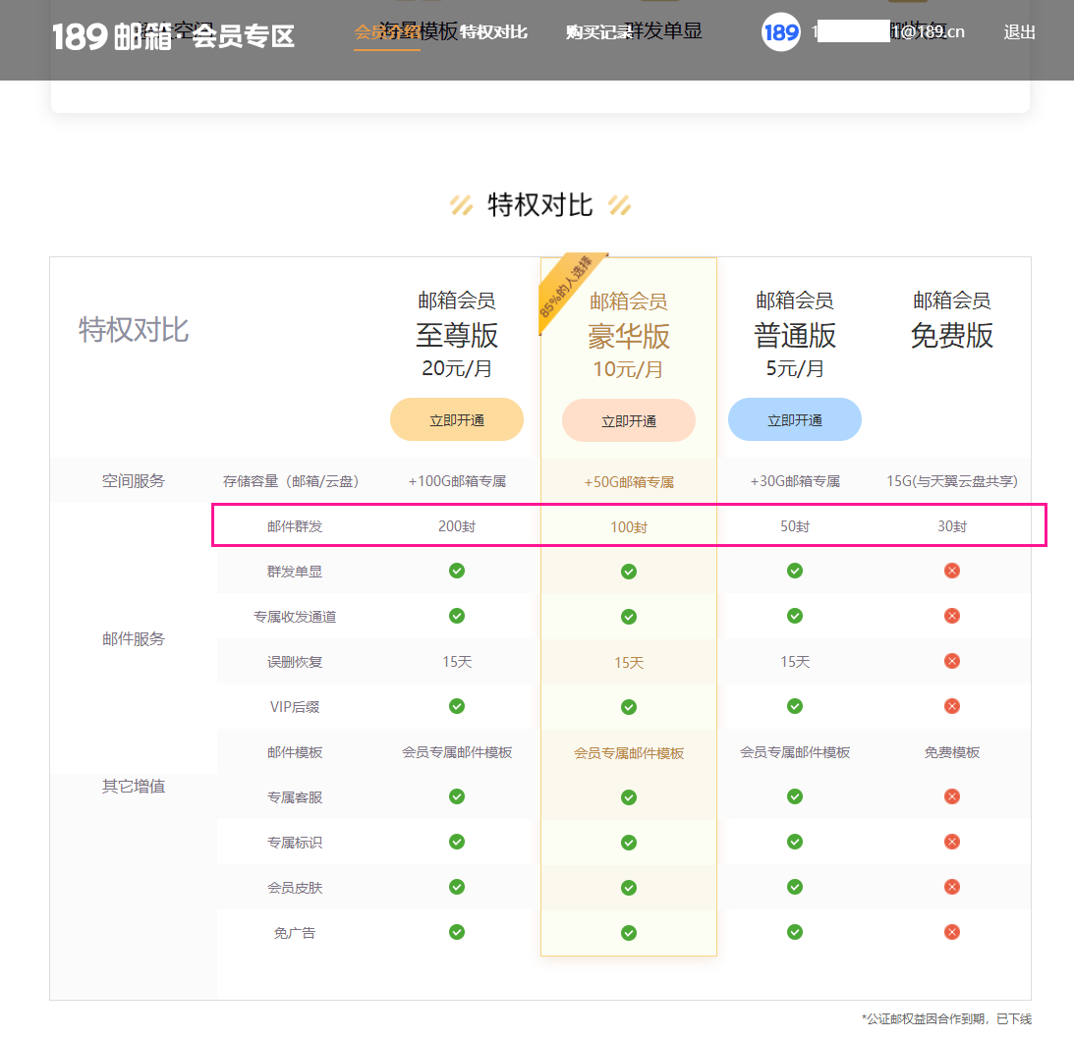
Task: Click the 30封 mass-mail limit
Action: (952, 526)
